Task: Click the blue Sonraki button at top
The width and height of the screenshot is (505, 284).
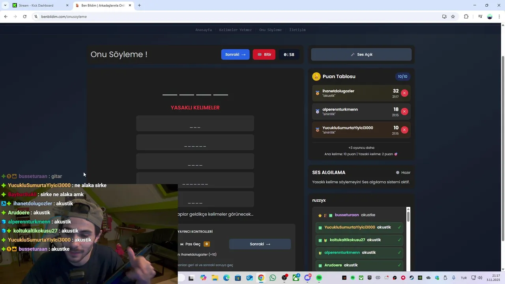Action: (x=235, y=54)
